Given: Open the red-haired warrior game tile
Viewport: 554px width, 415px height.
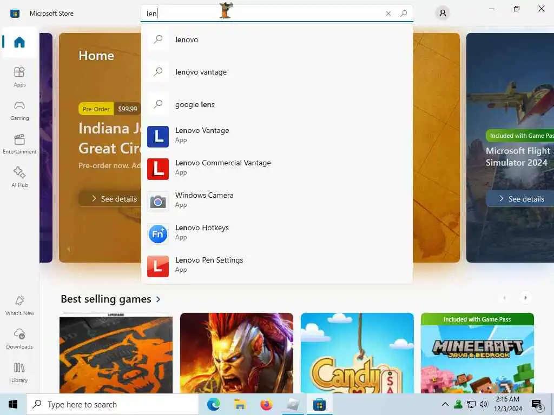Looking at the screenshot, I should (x=236, y=353).
